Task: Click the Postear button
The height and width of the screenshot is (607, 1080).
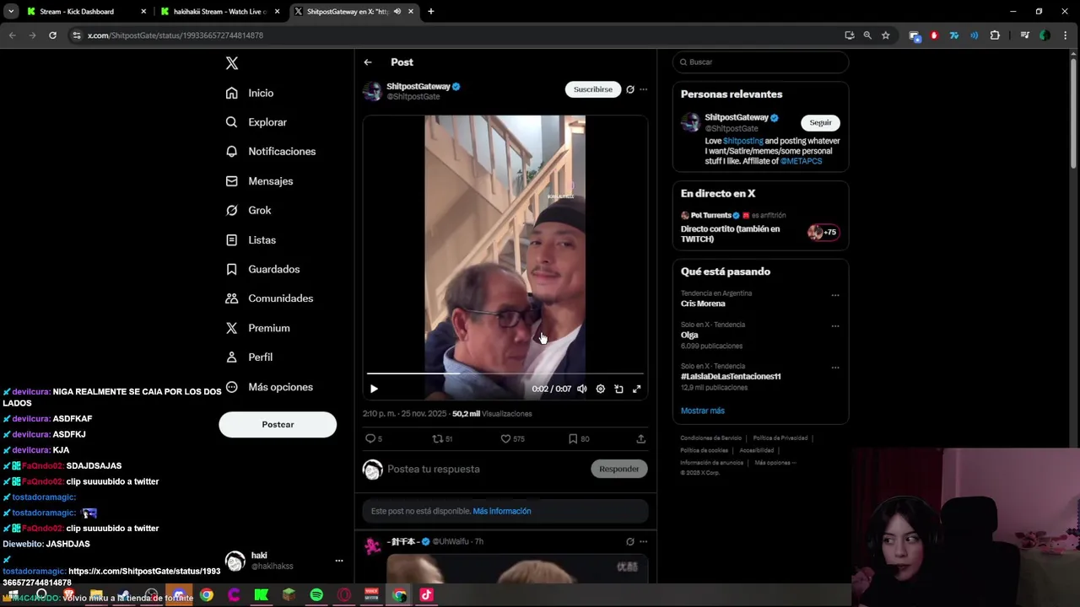Action: pos(278,425)
